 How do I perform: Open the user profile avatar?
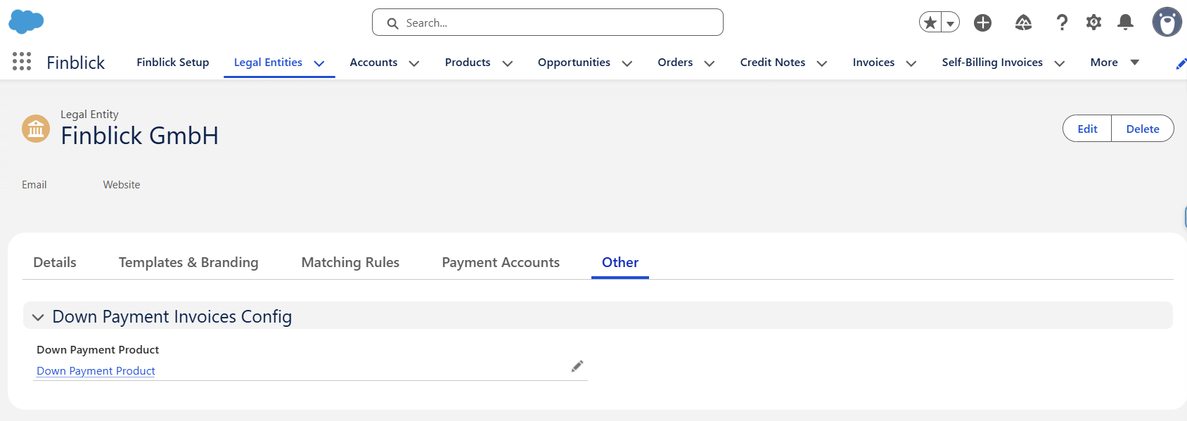click(1167, 22)
